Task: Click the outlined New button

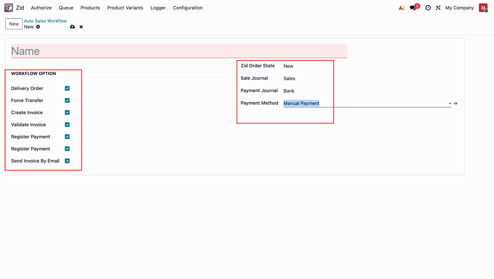Action: [x=14, y=24]
